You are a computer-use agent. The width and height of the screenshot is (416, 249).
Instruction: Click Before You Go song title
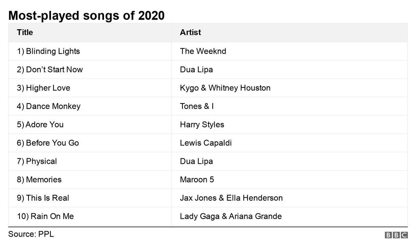(48, 143)
